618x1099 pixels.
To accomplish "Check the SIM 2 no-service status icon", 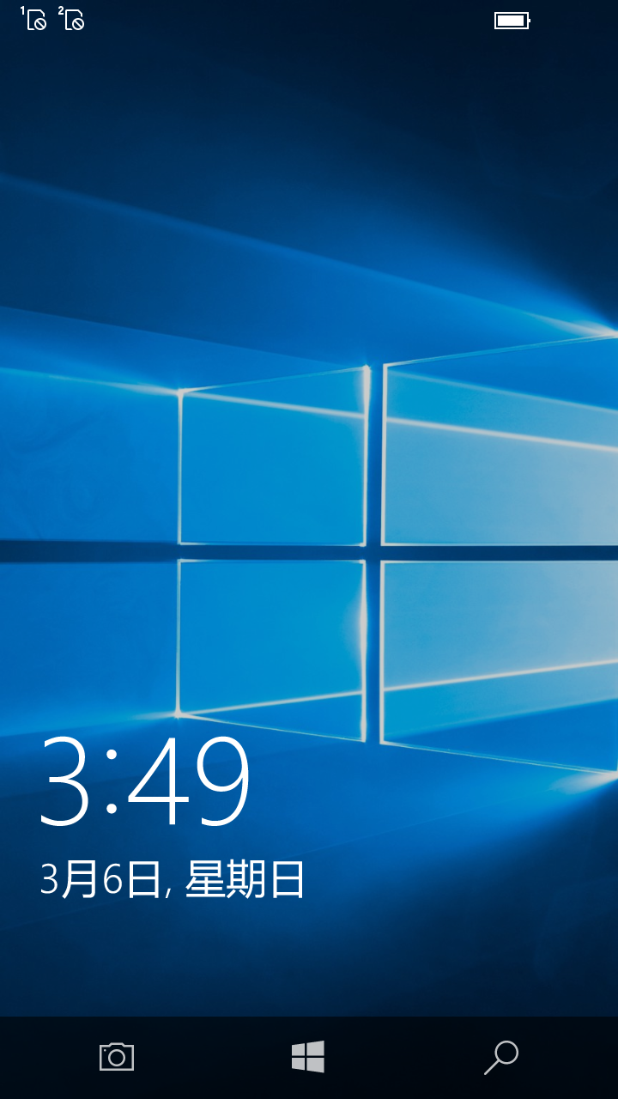I will [71, 19].
